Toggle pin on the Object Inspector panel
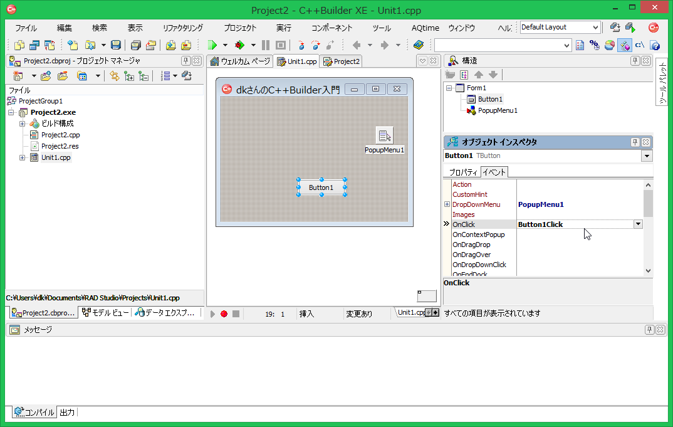 tap(635, 142)
